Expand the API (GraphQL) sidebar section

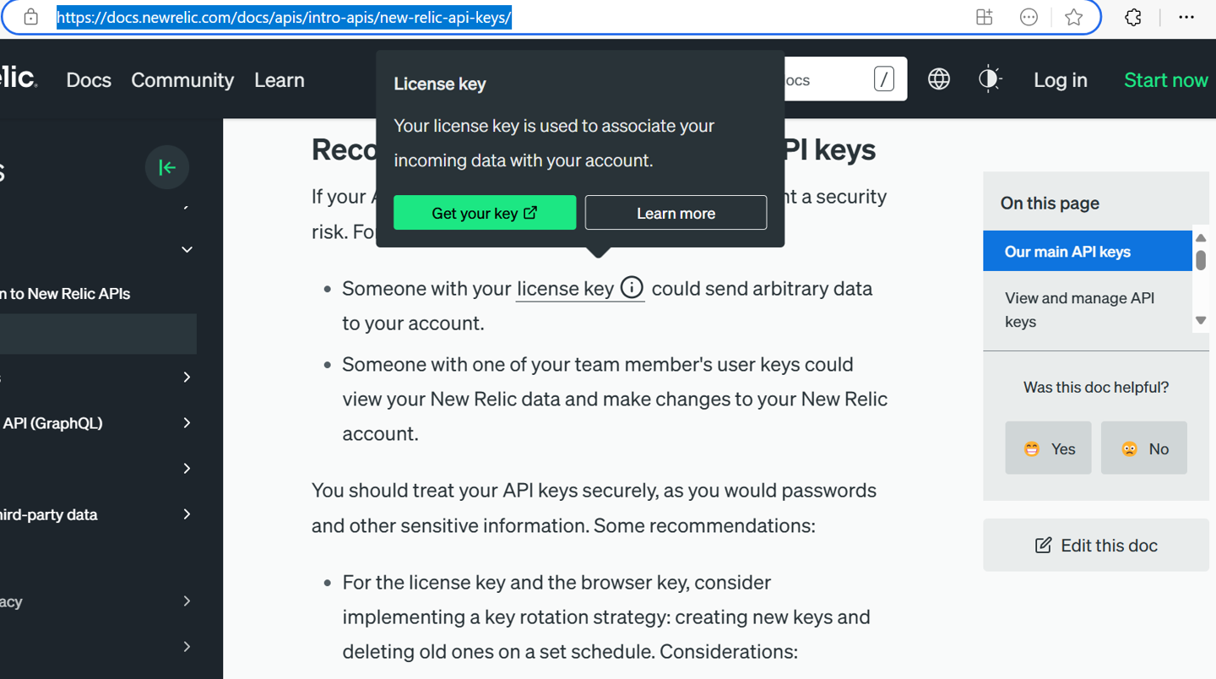[186, 422]
